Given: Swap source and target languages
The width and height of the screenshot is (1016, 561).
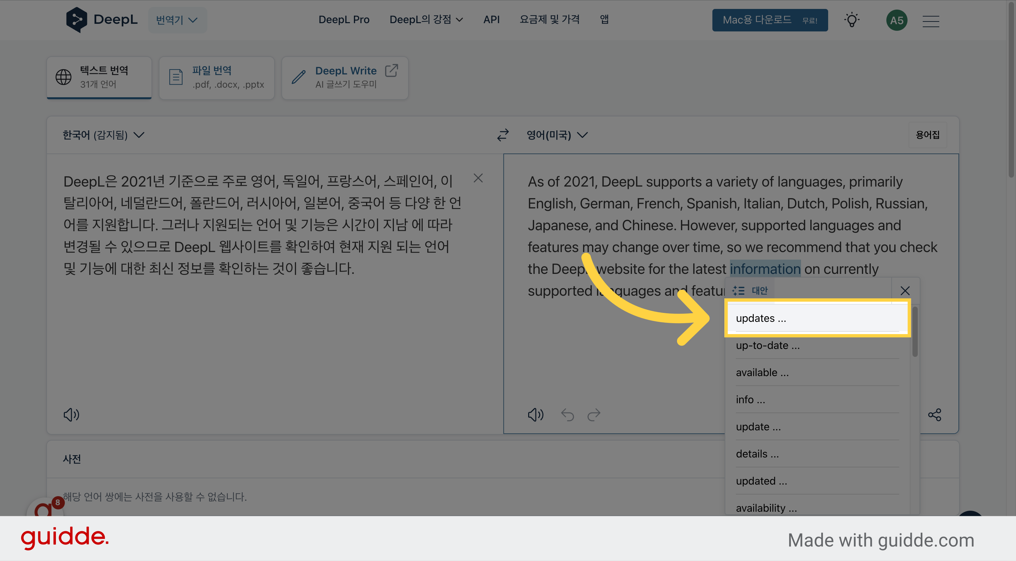Looking at the screenshot, I should click(502, 135).
